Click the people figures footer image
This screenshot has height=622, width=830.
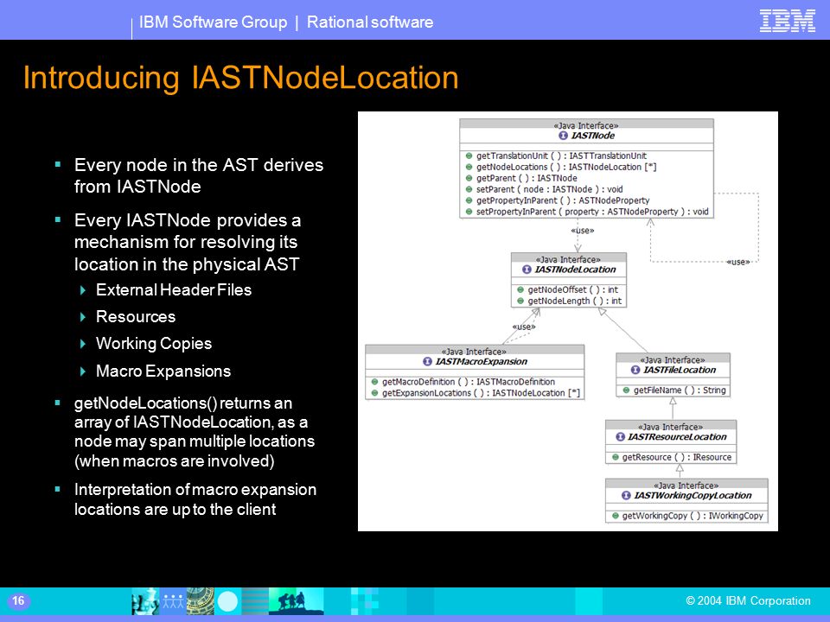[173, 601]
